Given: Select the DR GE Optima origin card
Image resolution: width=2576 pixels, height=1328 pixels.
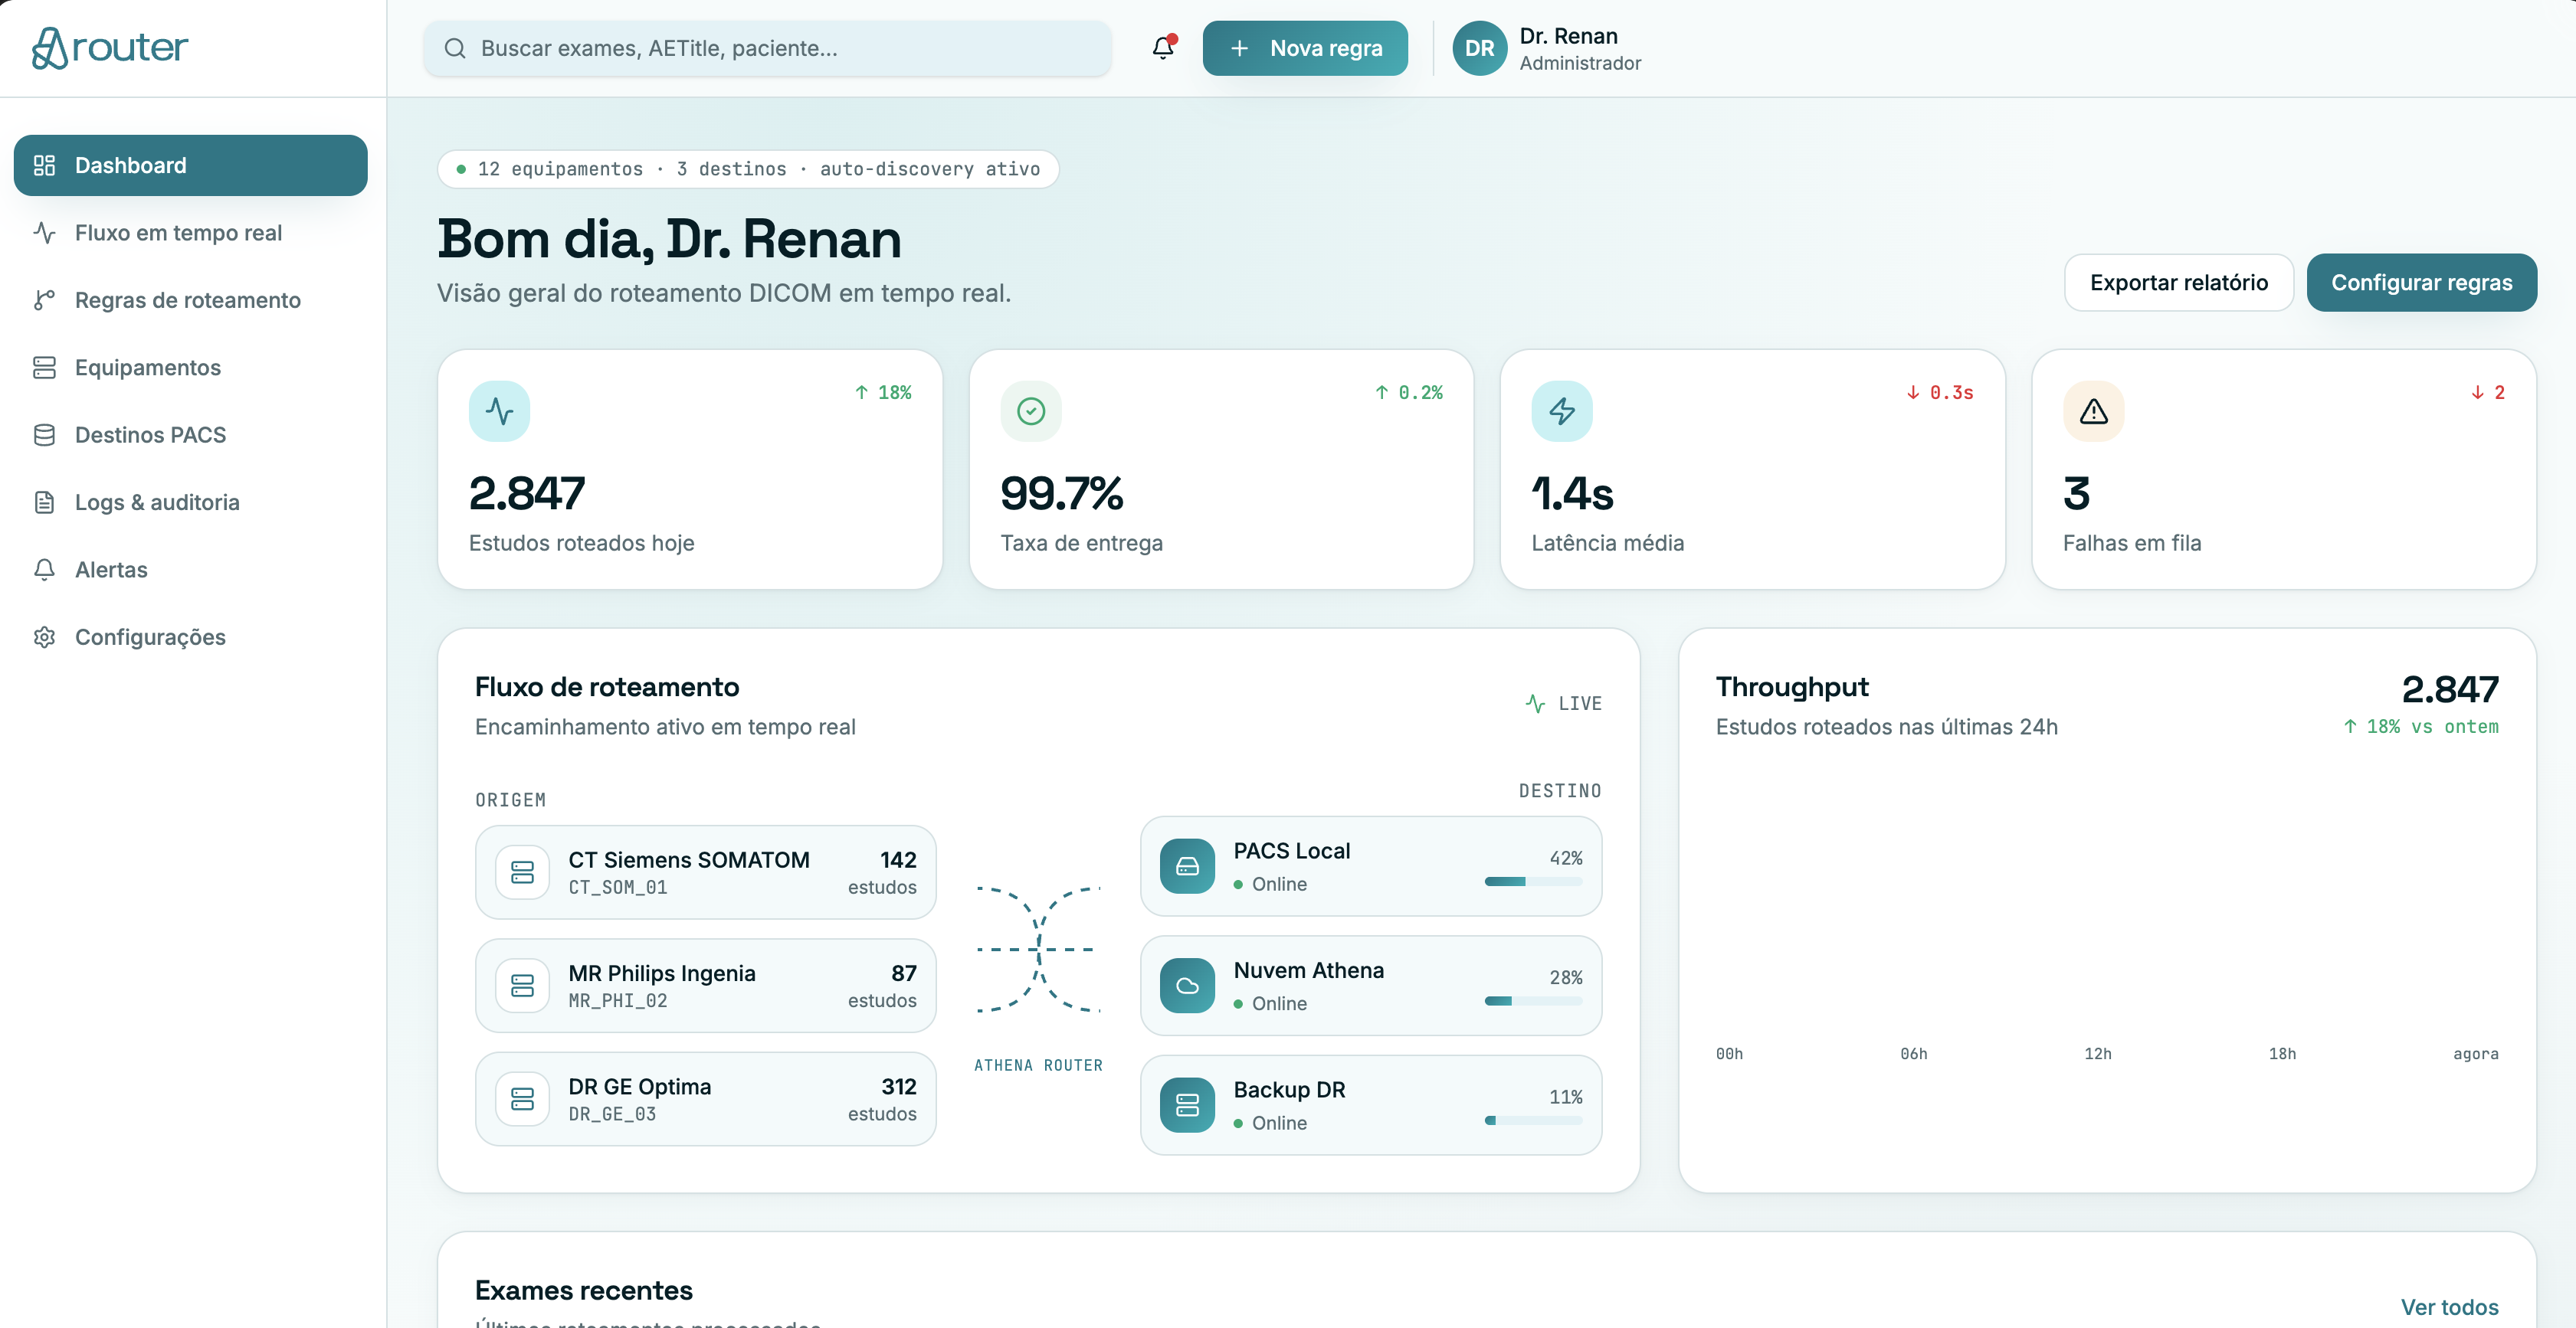Looking at the screenshot, I should [x=705, y=1099].
